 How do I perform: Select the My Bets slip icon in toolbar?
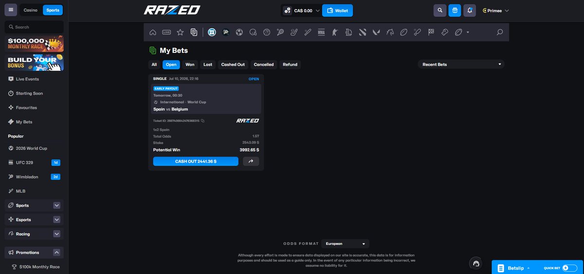click(194, 33)
